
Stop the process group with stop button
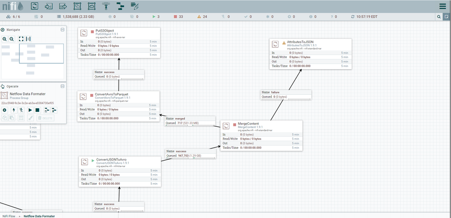click(37, 110)
